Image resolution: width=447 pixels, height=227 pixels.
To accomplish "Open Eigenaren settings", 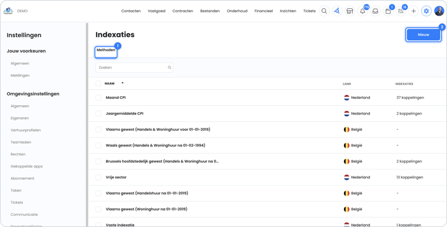I will pos(20,118).
